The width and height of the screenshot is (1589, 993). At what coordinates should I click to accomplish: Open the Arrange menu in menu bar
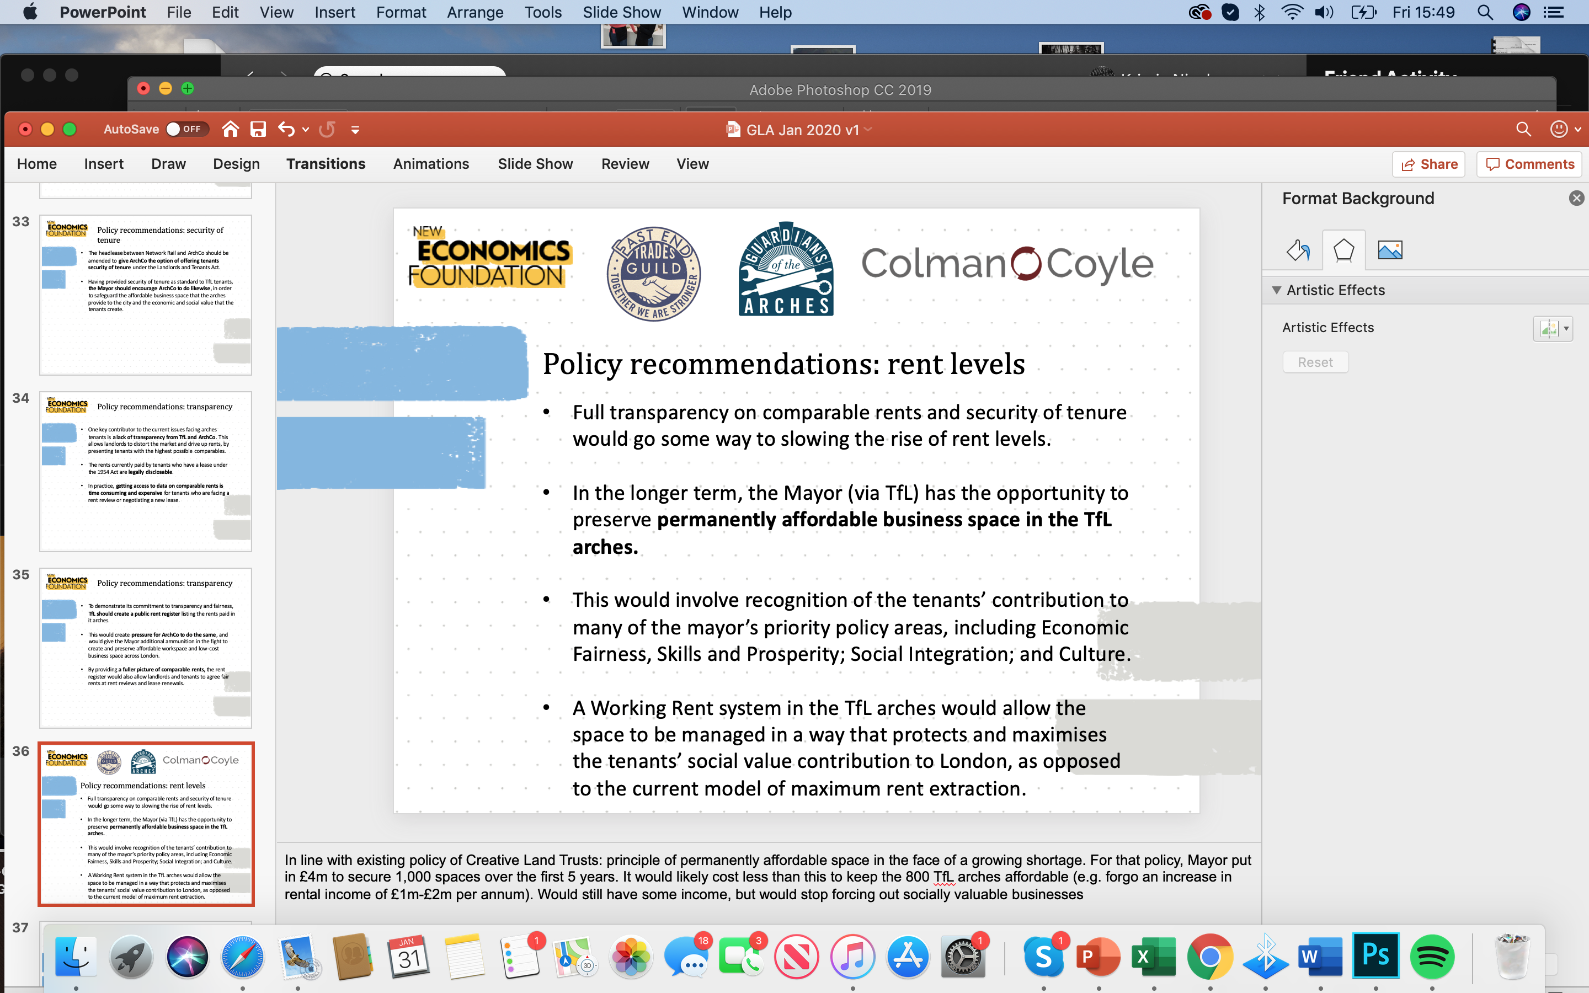click(x=474, y=13)
